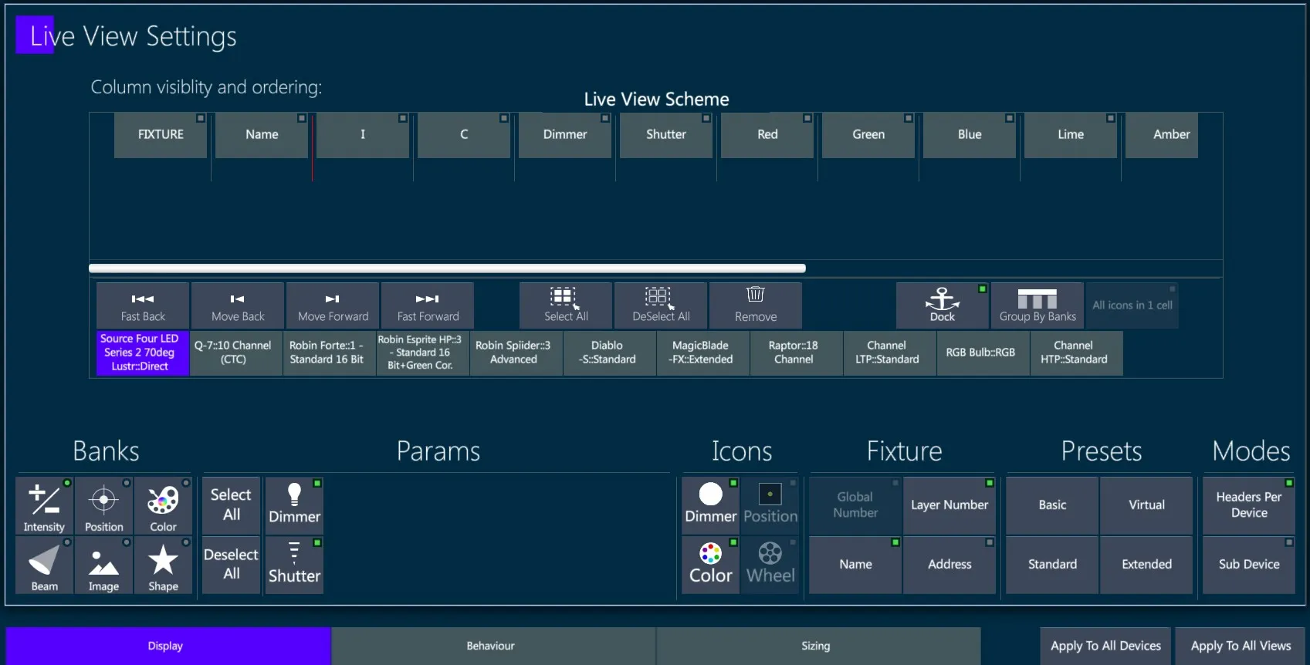
Task: Choose Raptor::18 Channel fixture type
Action: click(x=797, y=353)
